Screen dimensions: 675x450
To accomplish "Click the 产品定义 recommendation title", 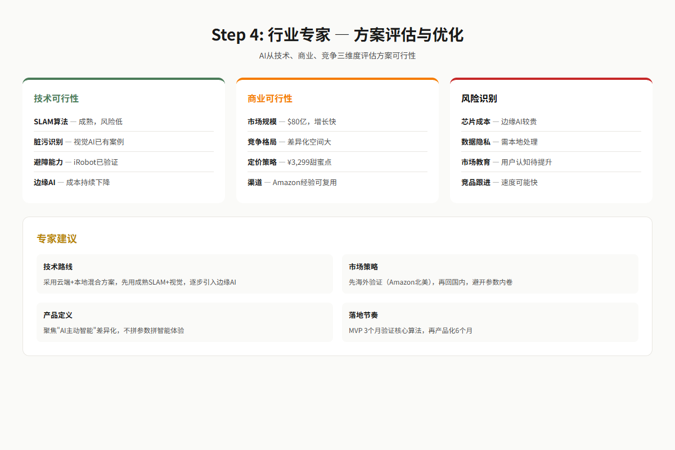I will point(58,315).
